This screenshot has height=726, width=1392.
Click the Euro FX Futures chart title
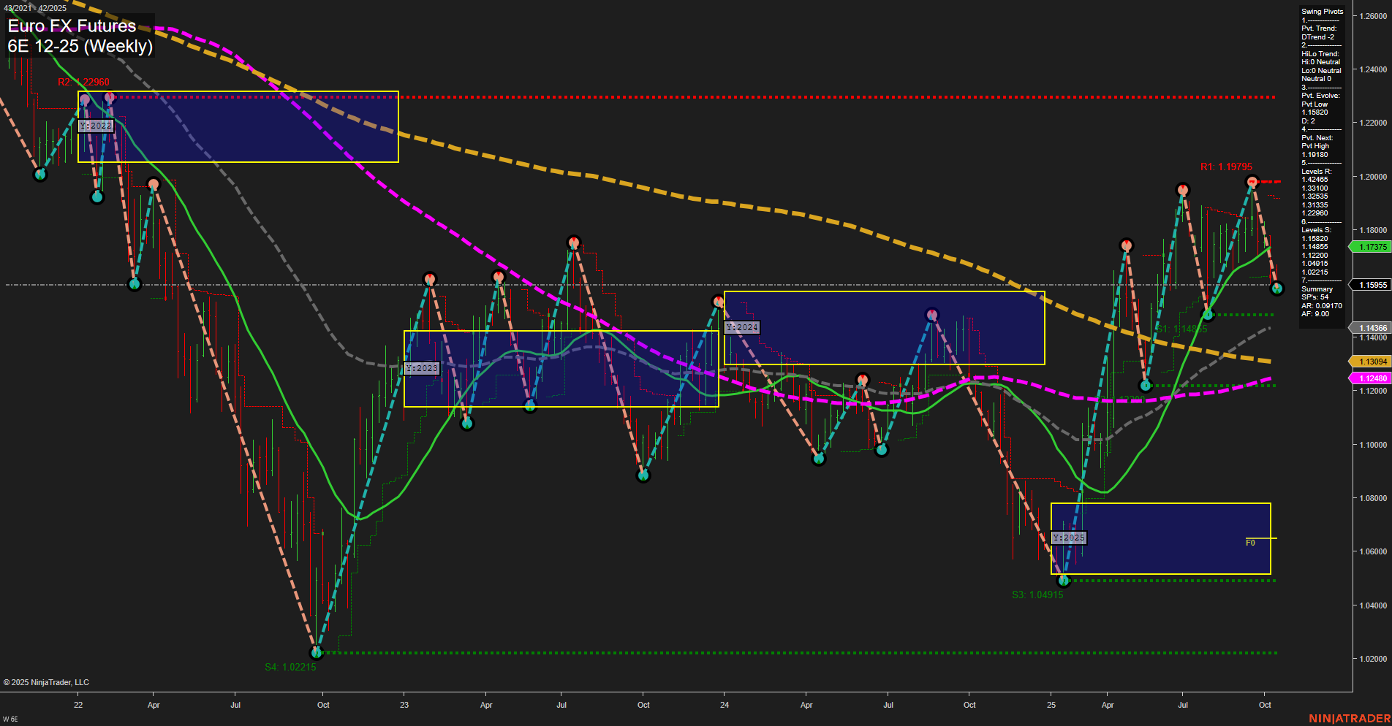pyautogui.click(x=70, y=26)
